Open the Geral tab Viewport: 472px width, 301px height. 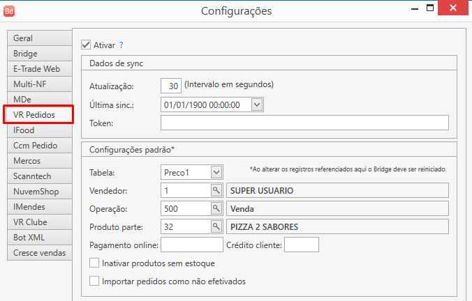tap(40, 38)
